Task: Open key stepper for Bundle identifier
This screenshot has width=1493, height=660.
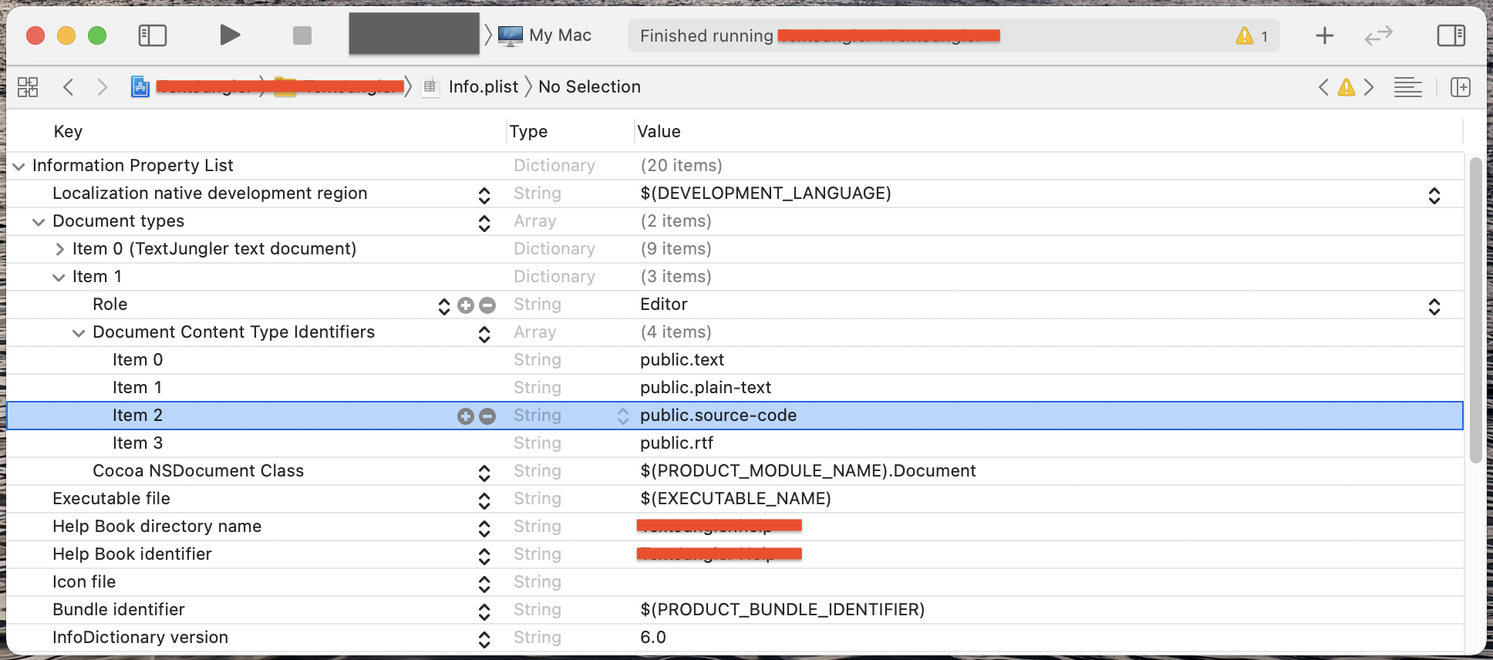Action: 484,611
